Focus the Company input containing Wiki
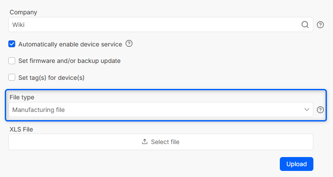 click(153, 25)
